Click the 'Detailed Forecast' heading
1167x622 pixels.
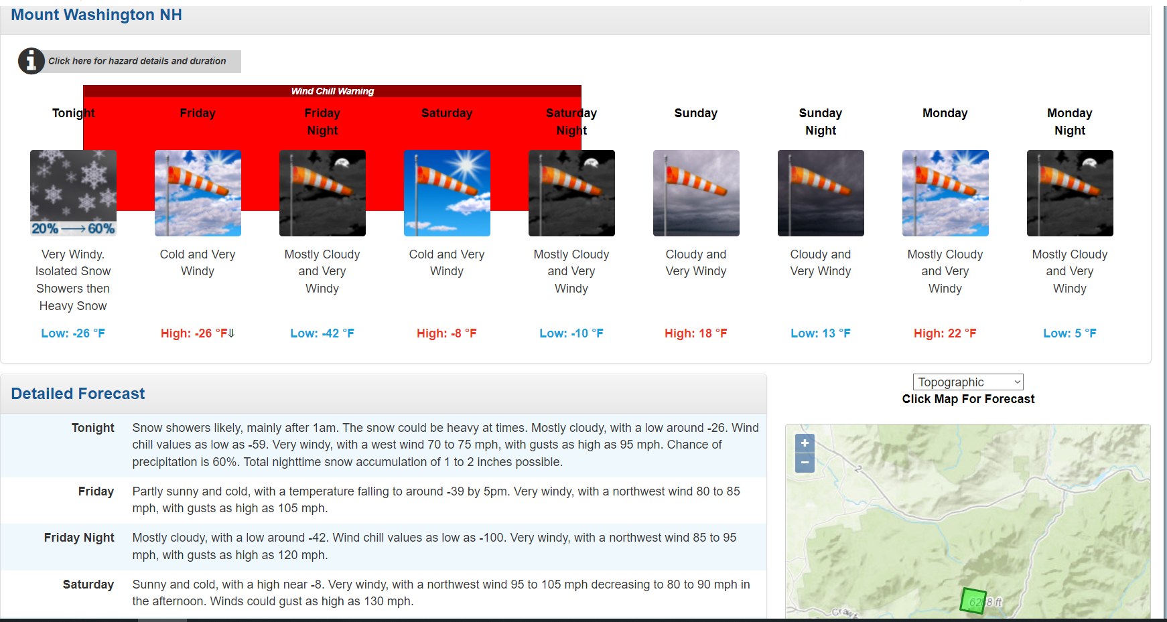pyautogui.click(x=78, y=394)
